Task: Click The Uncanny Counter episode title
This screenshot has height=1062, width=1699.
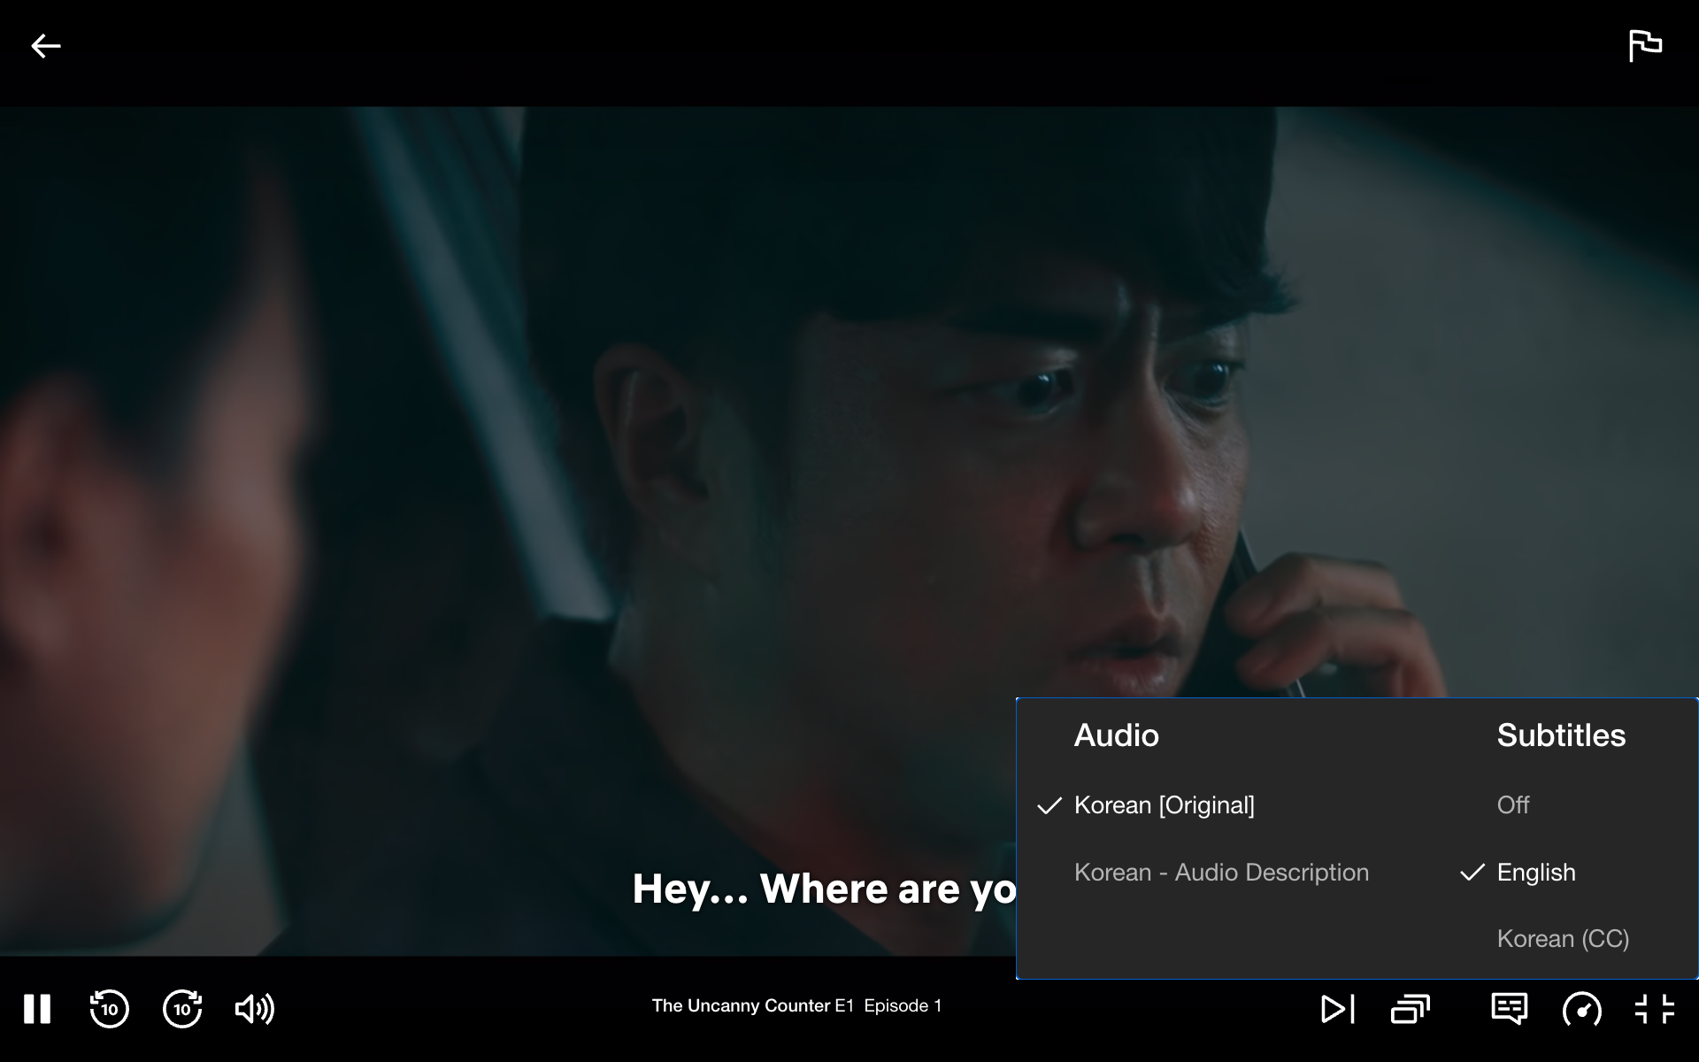Action: pos(796,1006)
